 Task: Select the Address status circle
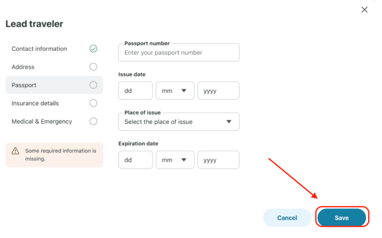point(94,67)
